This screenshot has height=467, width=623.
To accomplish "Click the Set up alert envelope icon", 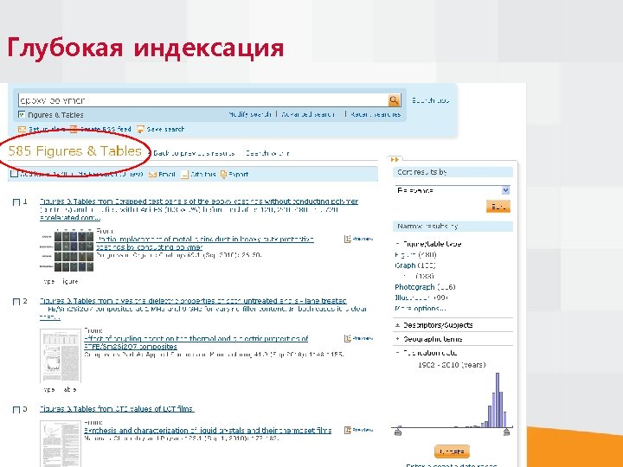I will tap(22, 129).
